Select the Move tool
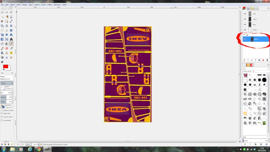 tap(11, 26)
